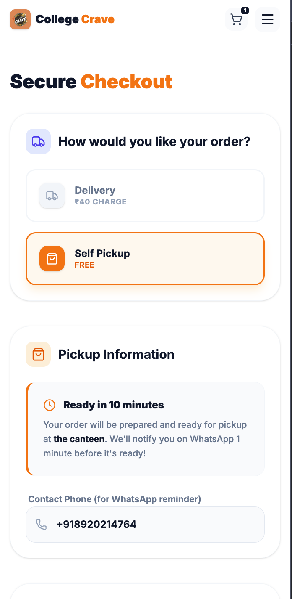Click the College Crave brand name link
The height and width of the screenshot is (599, 292).
[75, 19]
